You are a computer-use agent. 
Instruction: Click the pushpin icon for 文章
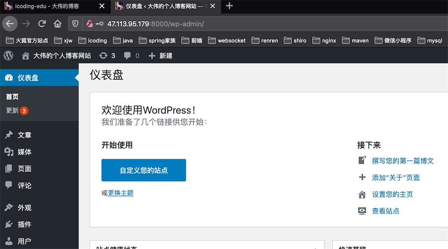(x=9, y=135)
